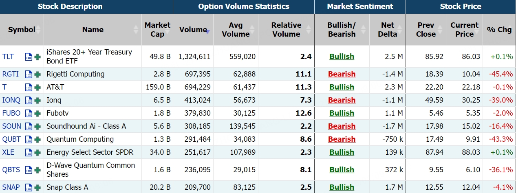Add IONQ using the green plus
Viewport: 516px width, 193px height.
tap(37, 100)
